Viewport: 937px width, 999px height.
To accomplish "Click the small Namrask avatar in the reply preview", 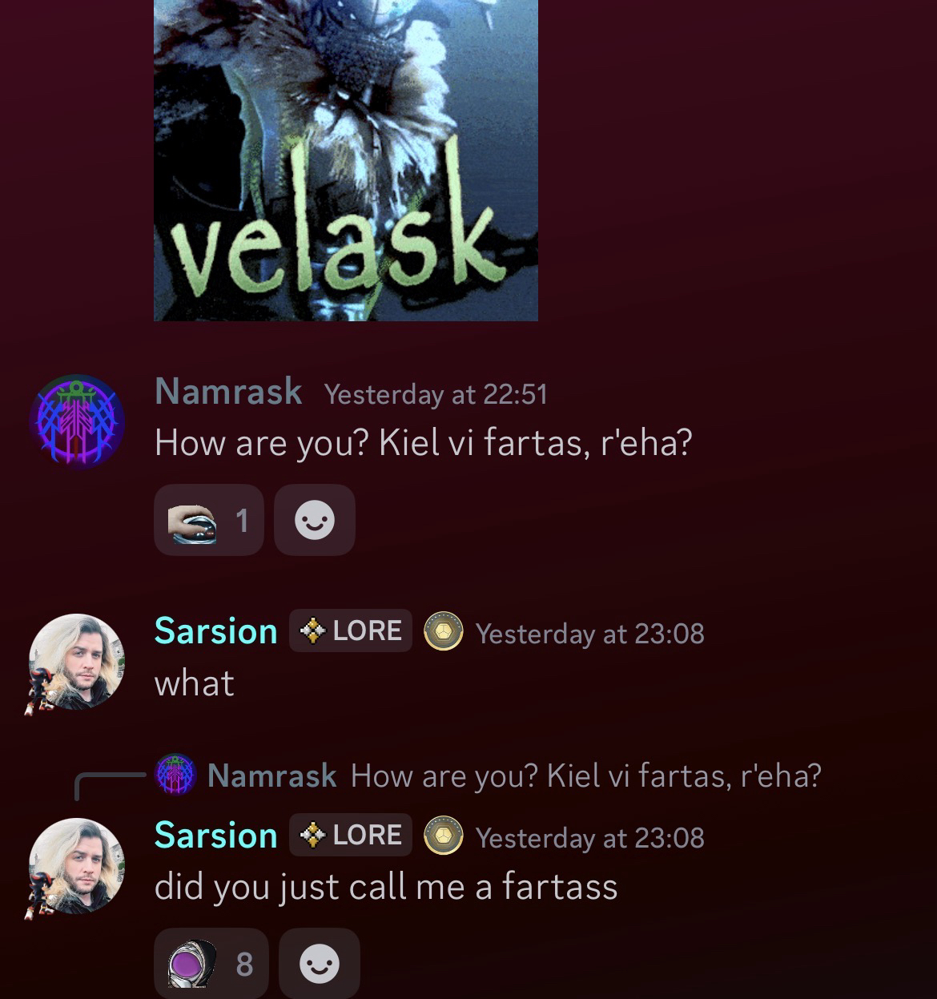I will pos(175,775).
